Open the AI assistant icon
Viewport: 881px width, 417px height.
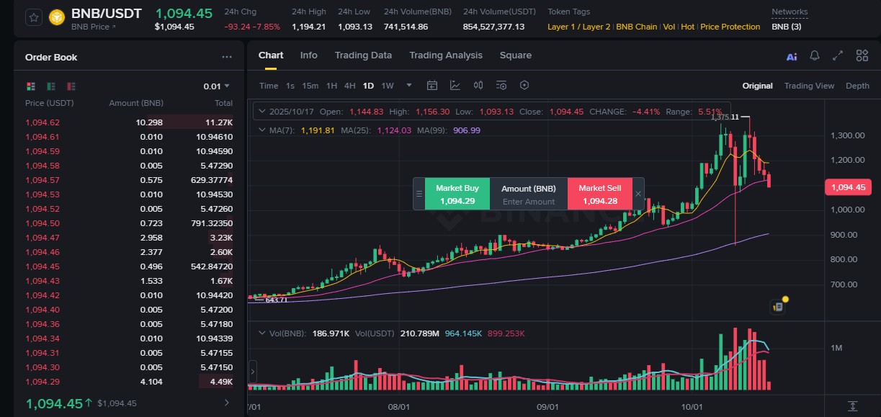pos(792,56)
